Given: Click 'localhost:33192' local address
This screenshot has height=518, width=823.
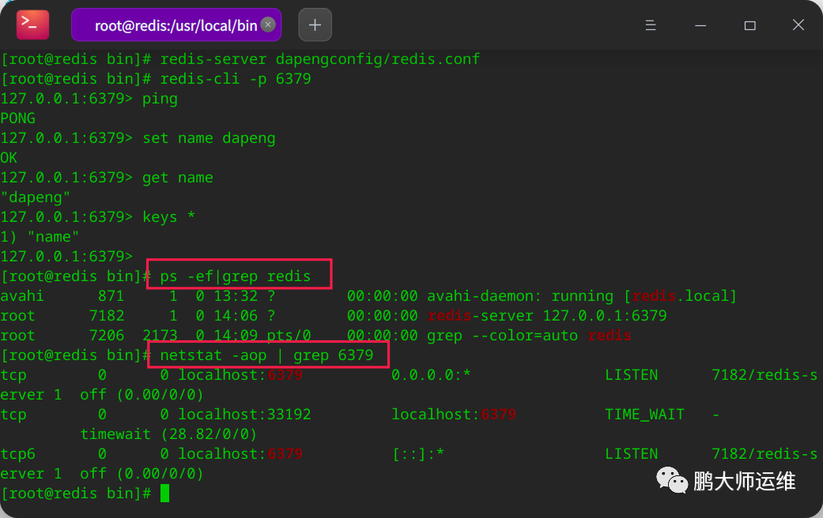Looking at the screenshot, I should [x=244, y=415].
